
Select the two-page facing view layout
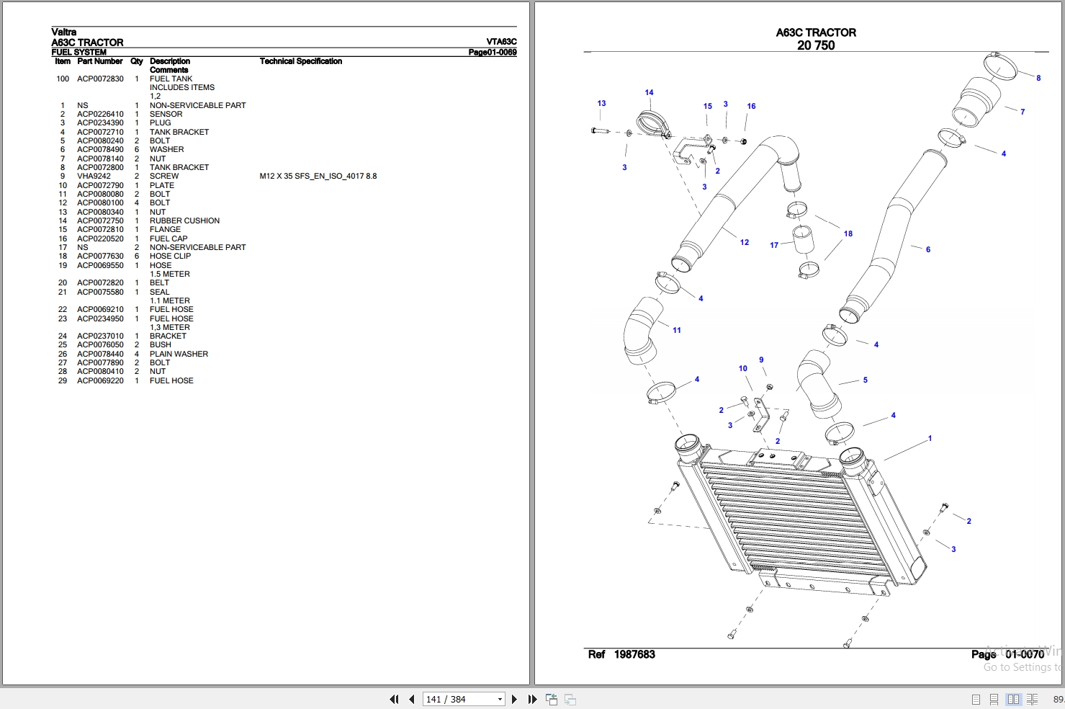tap(1013, 699)
